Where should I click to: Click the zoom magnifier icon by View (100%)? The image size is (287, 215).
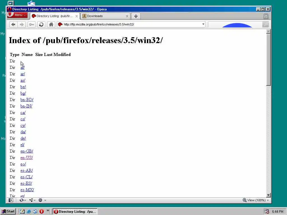[x=244, y=200]
